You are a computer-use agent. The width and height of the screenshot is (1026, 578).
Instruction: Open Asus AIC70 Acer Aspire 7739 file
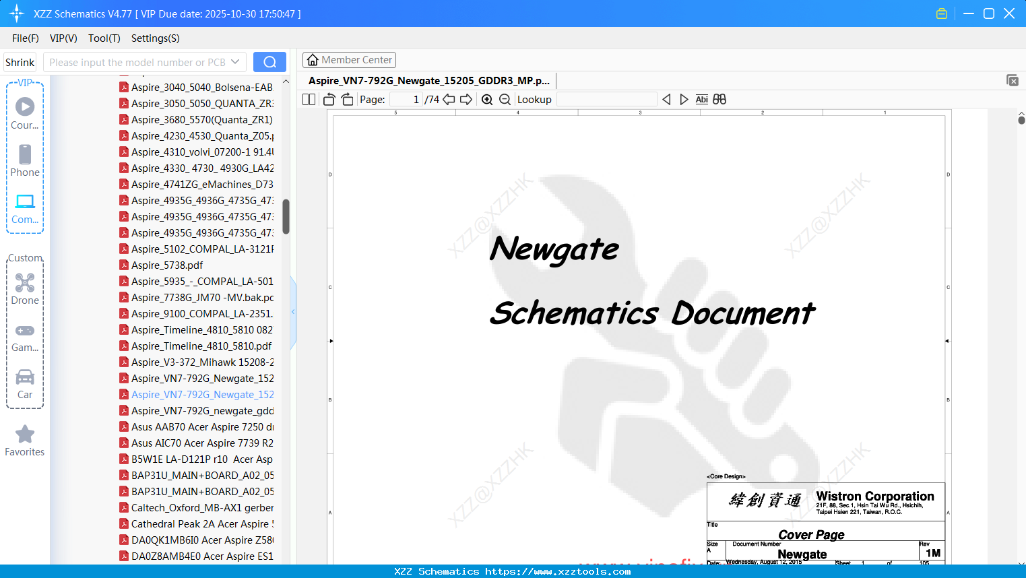197,443
